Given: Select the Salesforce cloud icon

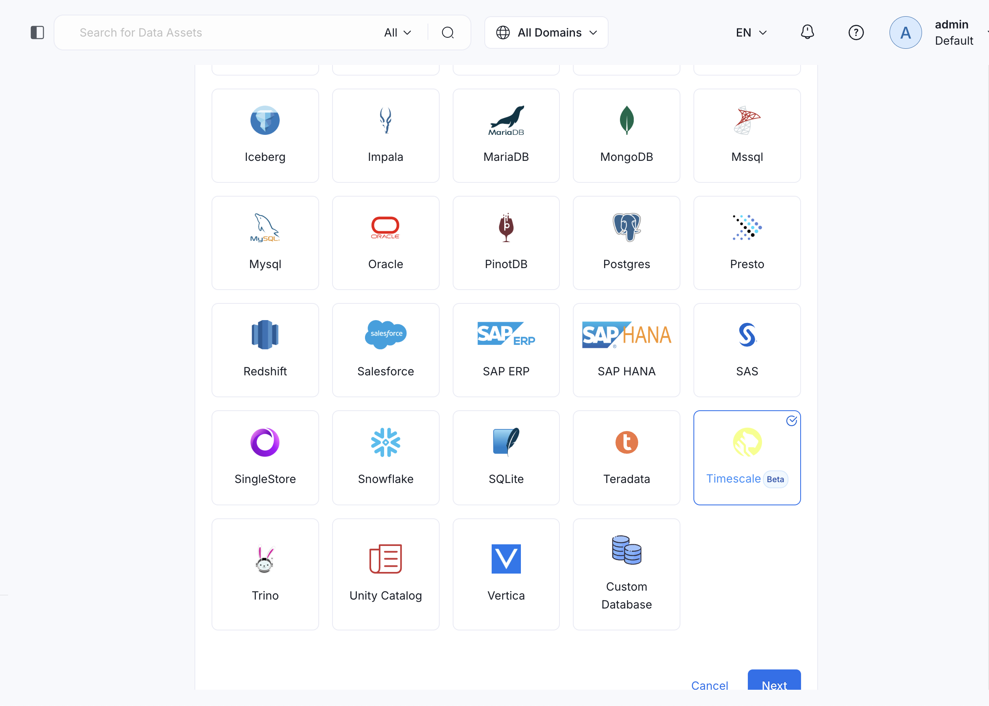Looking at the screenshot, I should pyautogui.click(x=385, y=334).
